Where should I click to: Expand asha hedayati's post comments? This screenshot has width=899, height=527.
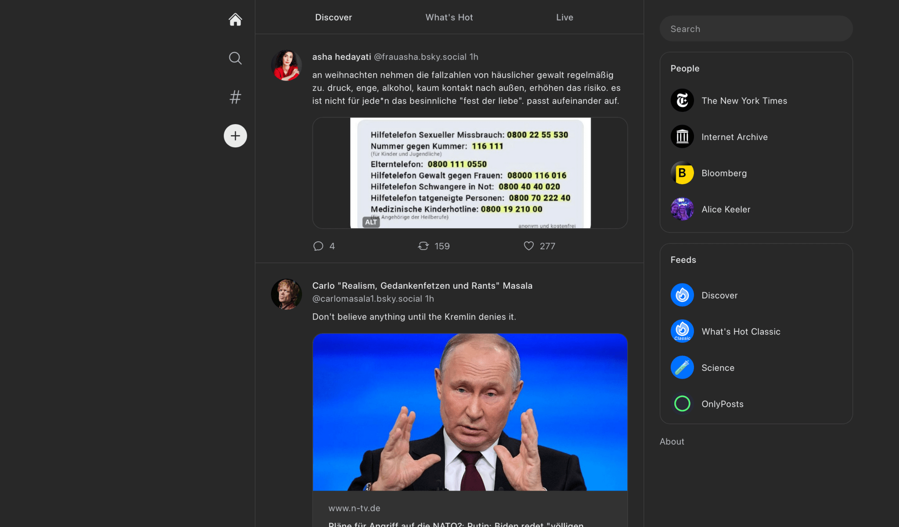(x=319, y=246)
